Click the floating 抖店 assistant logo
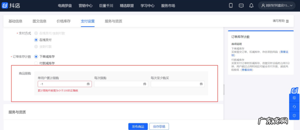300x130 pixels. click(294, 91)
